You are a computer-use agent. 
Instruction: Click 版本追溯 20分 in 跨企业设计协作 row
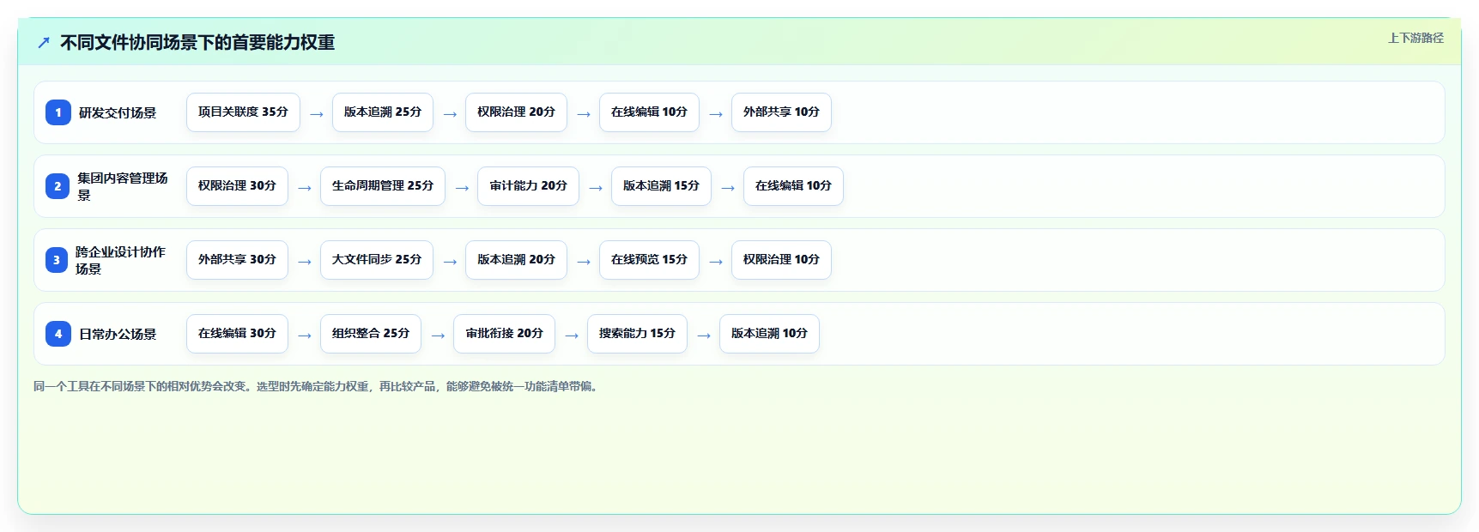(x=516, y=260)
